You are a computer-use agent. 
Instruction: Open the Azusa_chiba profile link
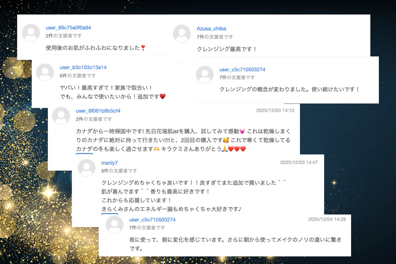211,29
